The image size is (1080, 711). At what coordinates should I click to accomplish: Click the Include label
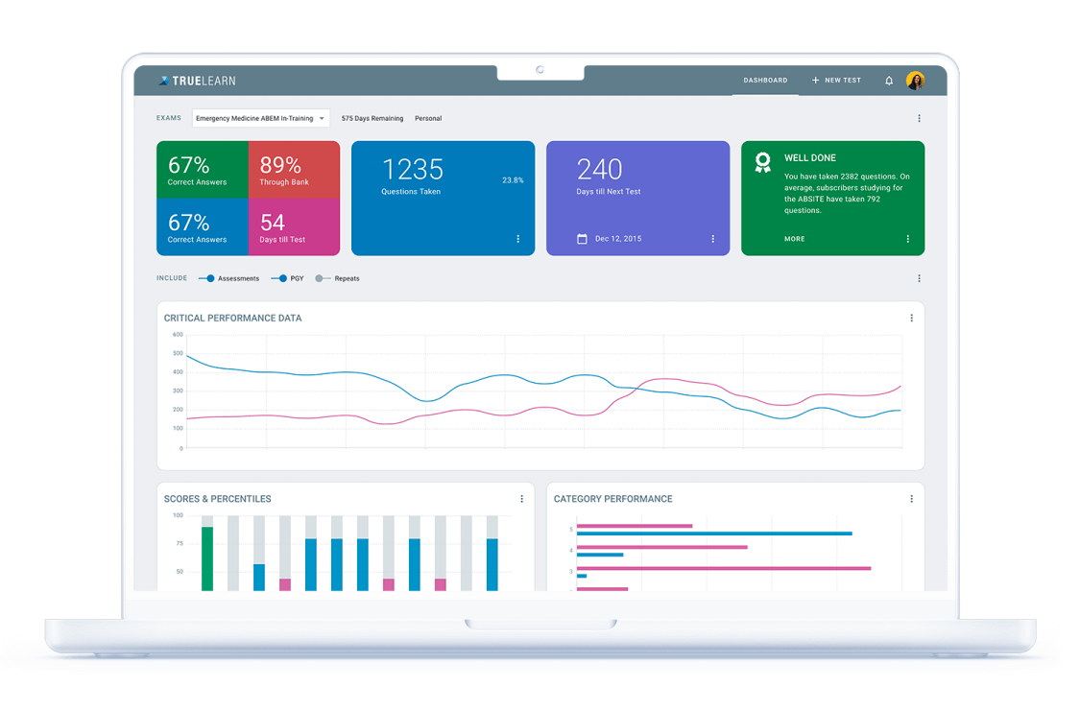pos(172,278)
